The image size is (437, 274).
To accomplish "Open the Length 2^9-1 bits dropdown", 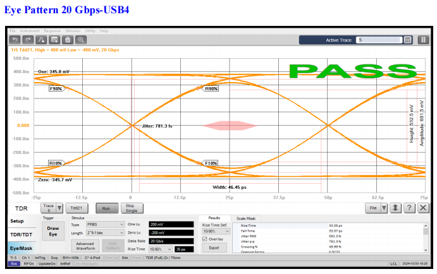I will coord(105,233).
